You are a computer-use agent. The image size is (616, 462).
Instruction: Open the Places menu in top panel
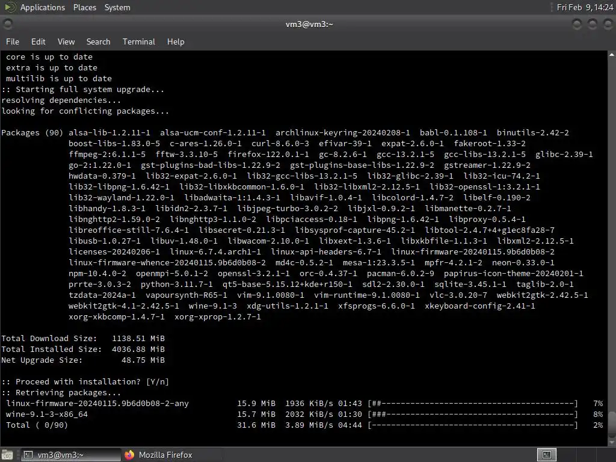[84, 7]
